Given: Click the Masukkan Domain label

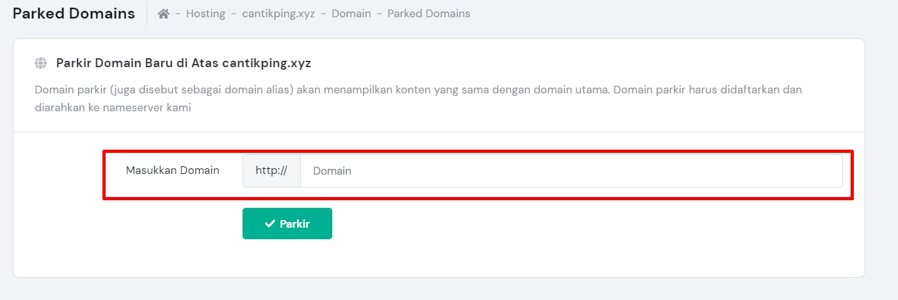Looking at the screenshot, I should click(172, 170).
